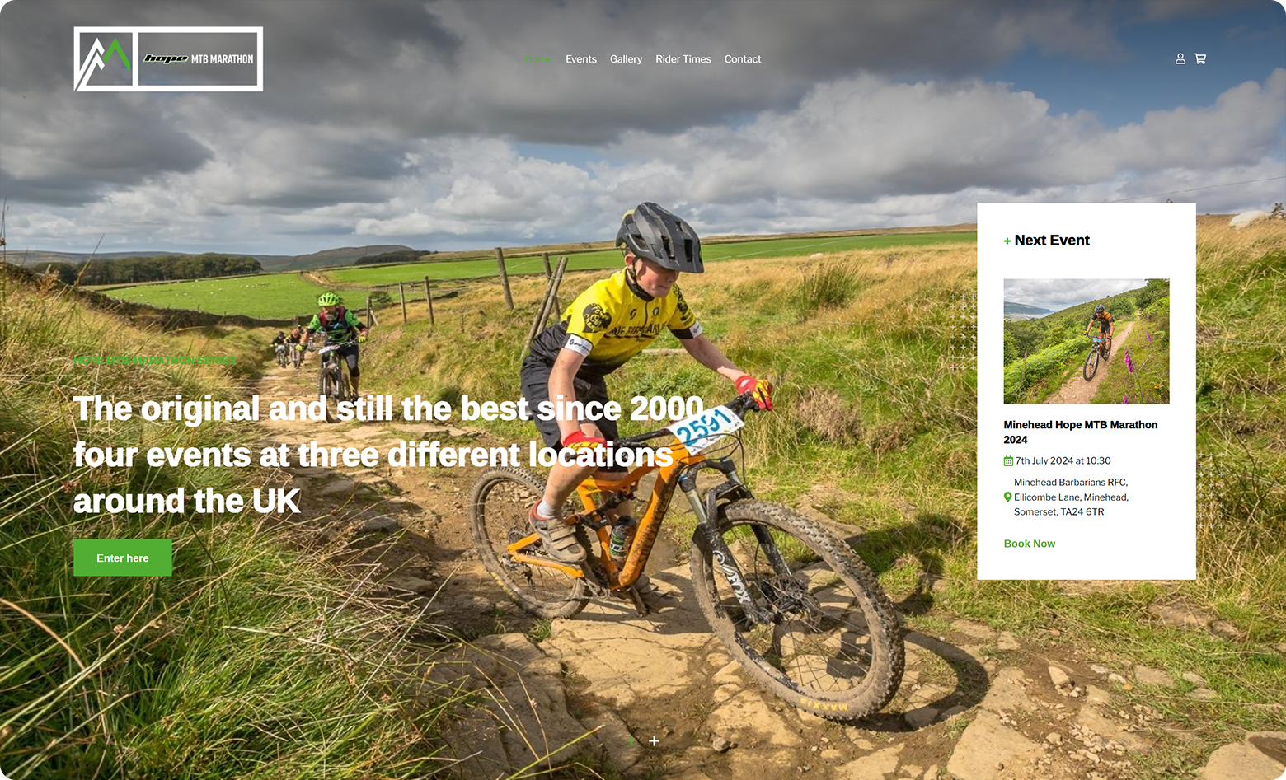Image resolution: width=1286 pixels, height=780 pixels.
Task: Click the green Enter here button
Action: point(123,558)
